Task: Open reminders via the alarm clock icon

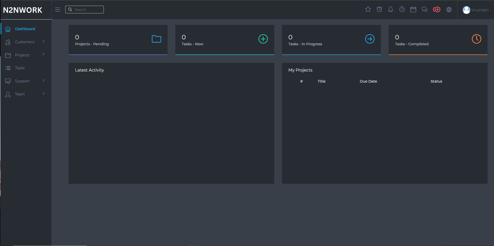Action: (x=379, y=10)
